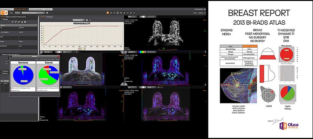Close the Kinetics popup window
Viewport: 313px width, 139px height.
(58, 56)
